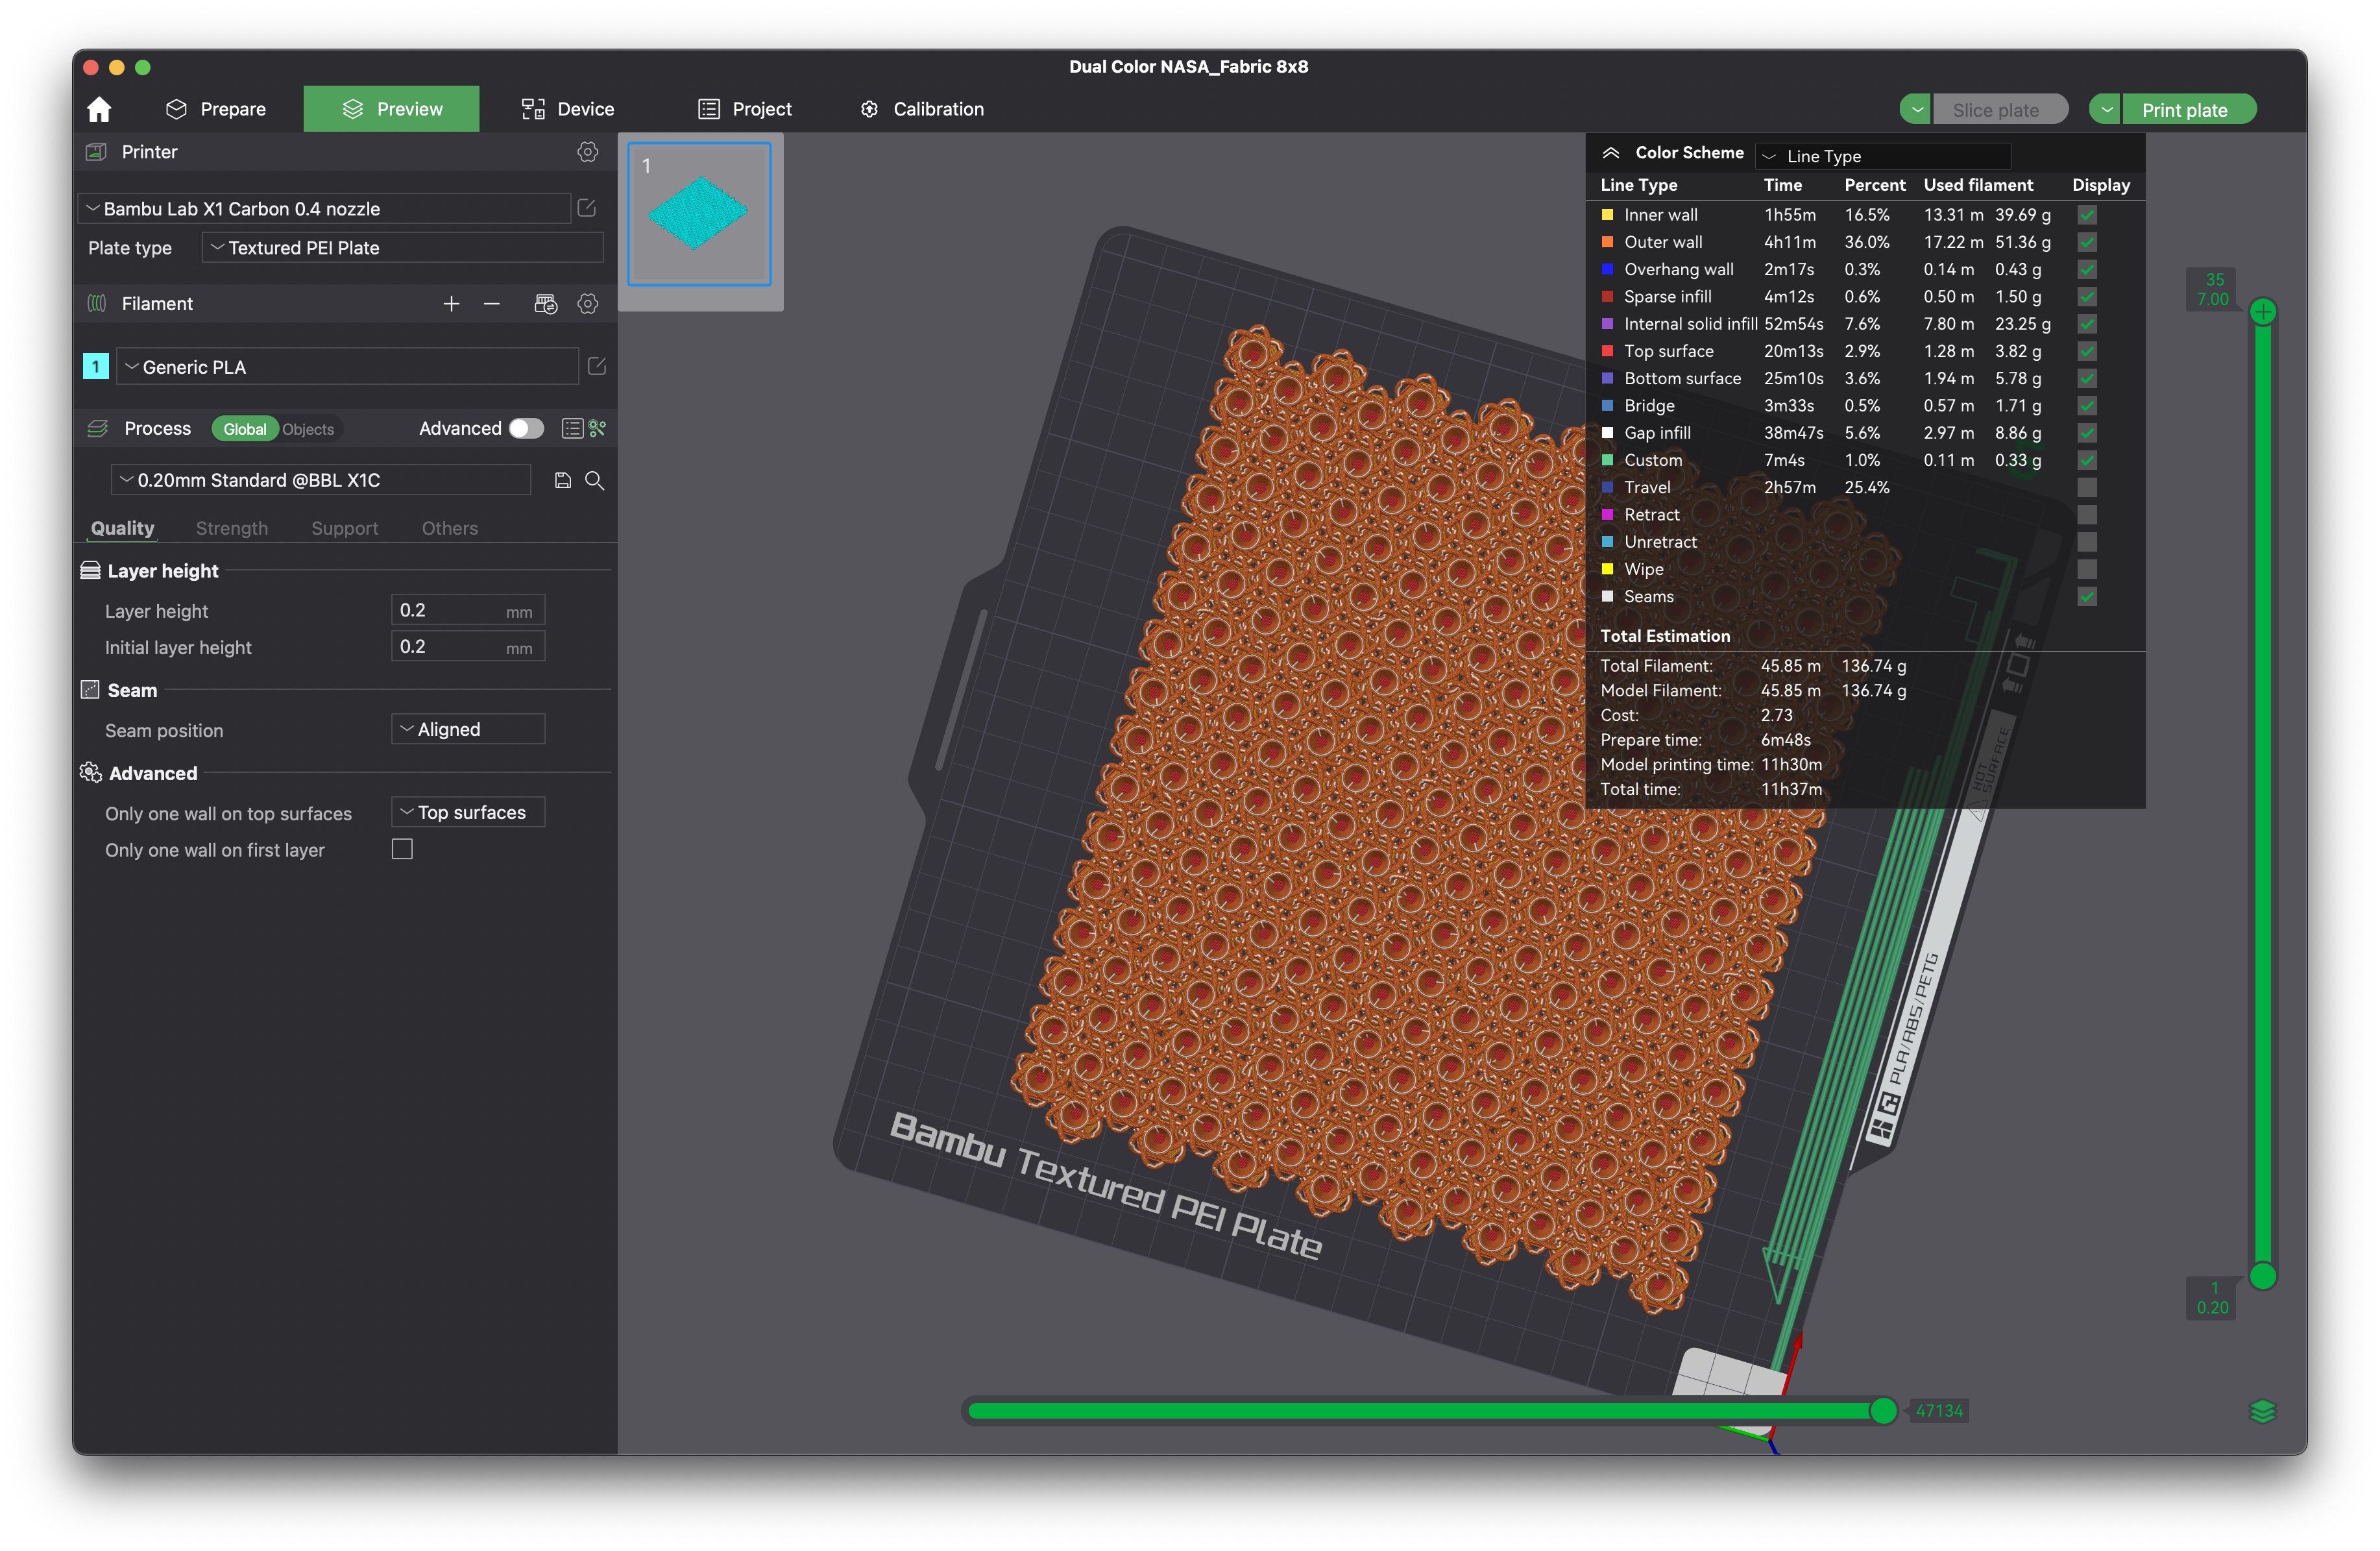Add a filament with plus icon
The image size is (2380, 1551).
451,304
